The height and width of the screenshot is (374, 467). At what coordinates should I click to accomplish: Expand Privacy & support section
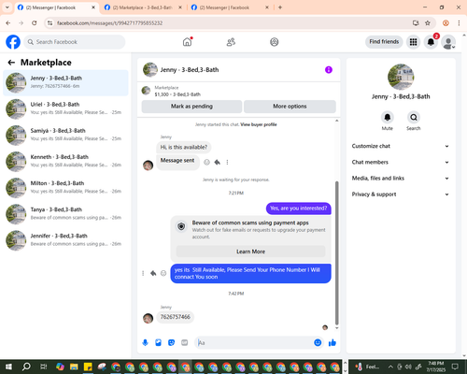(x=401, y=194)
